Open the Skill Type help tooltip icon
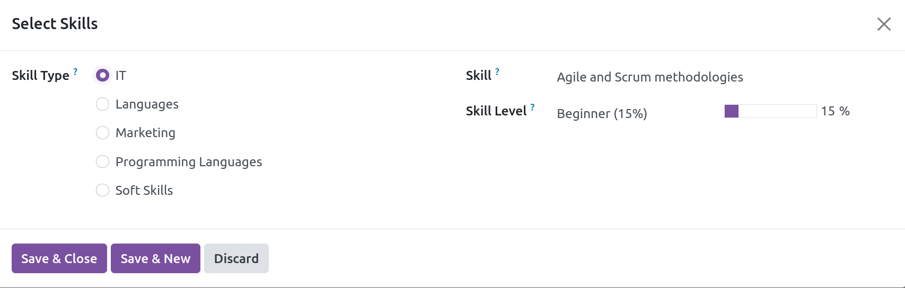The height and width of the screenshot is (288, 905). pyautogui.click(x=75, y=71)
